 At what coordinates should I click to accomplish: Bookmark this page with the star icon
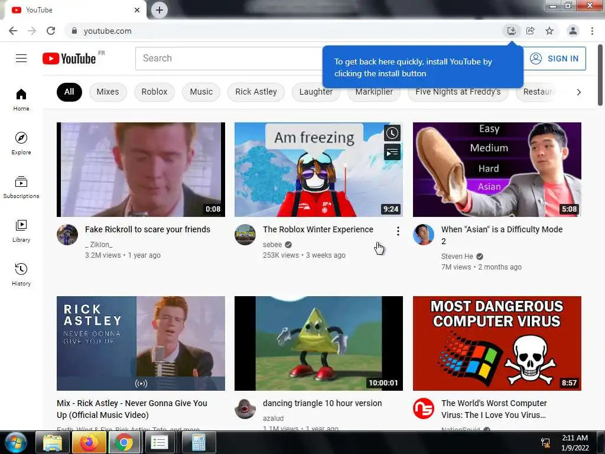click(549, 31)
